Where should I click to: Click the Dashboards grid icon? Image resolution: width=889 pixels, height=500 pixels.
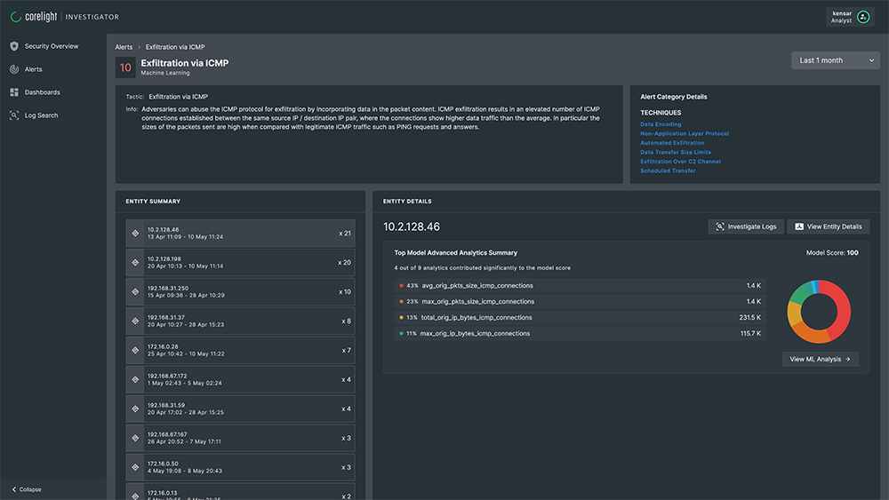pyautogui.click(x=14, y=92)
